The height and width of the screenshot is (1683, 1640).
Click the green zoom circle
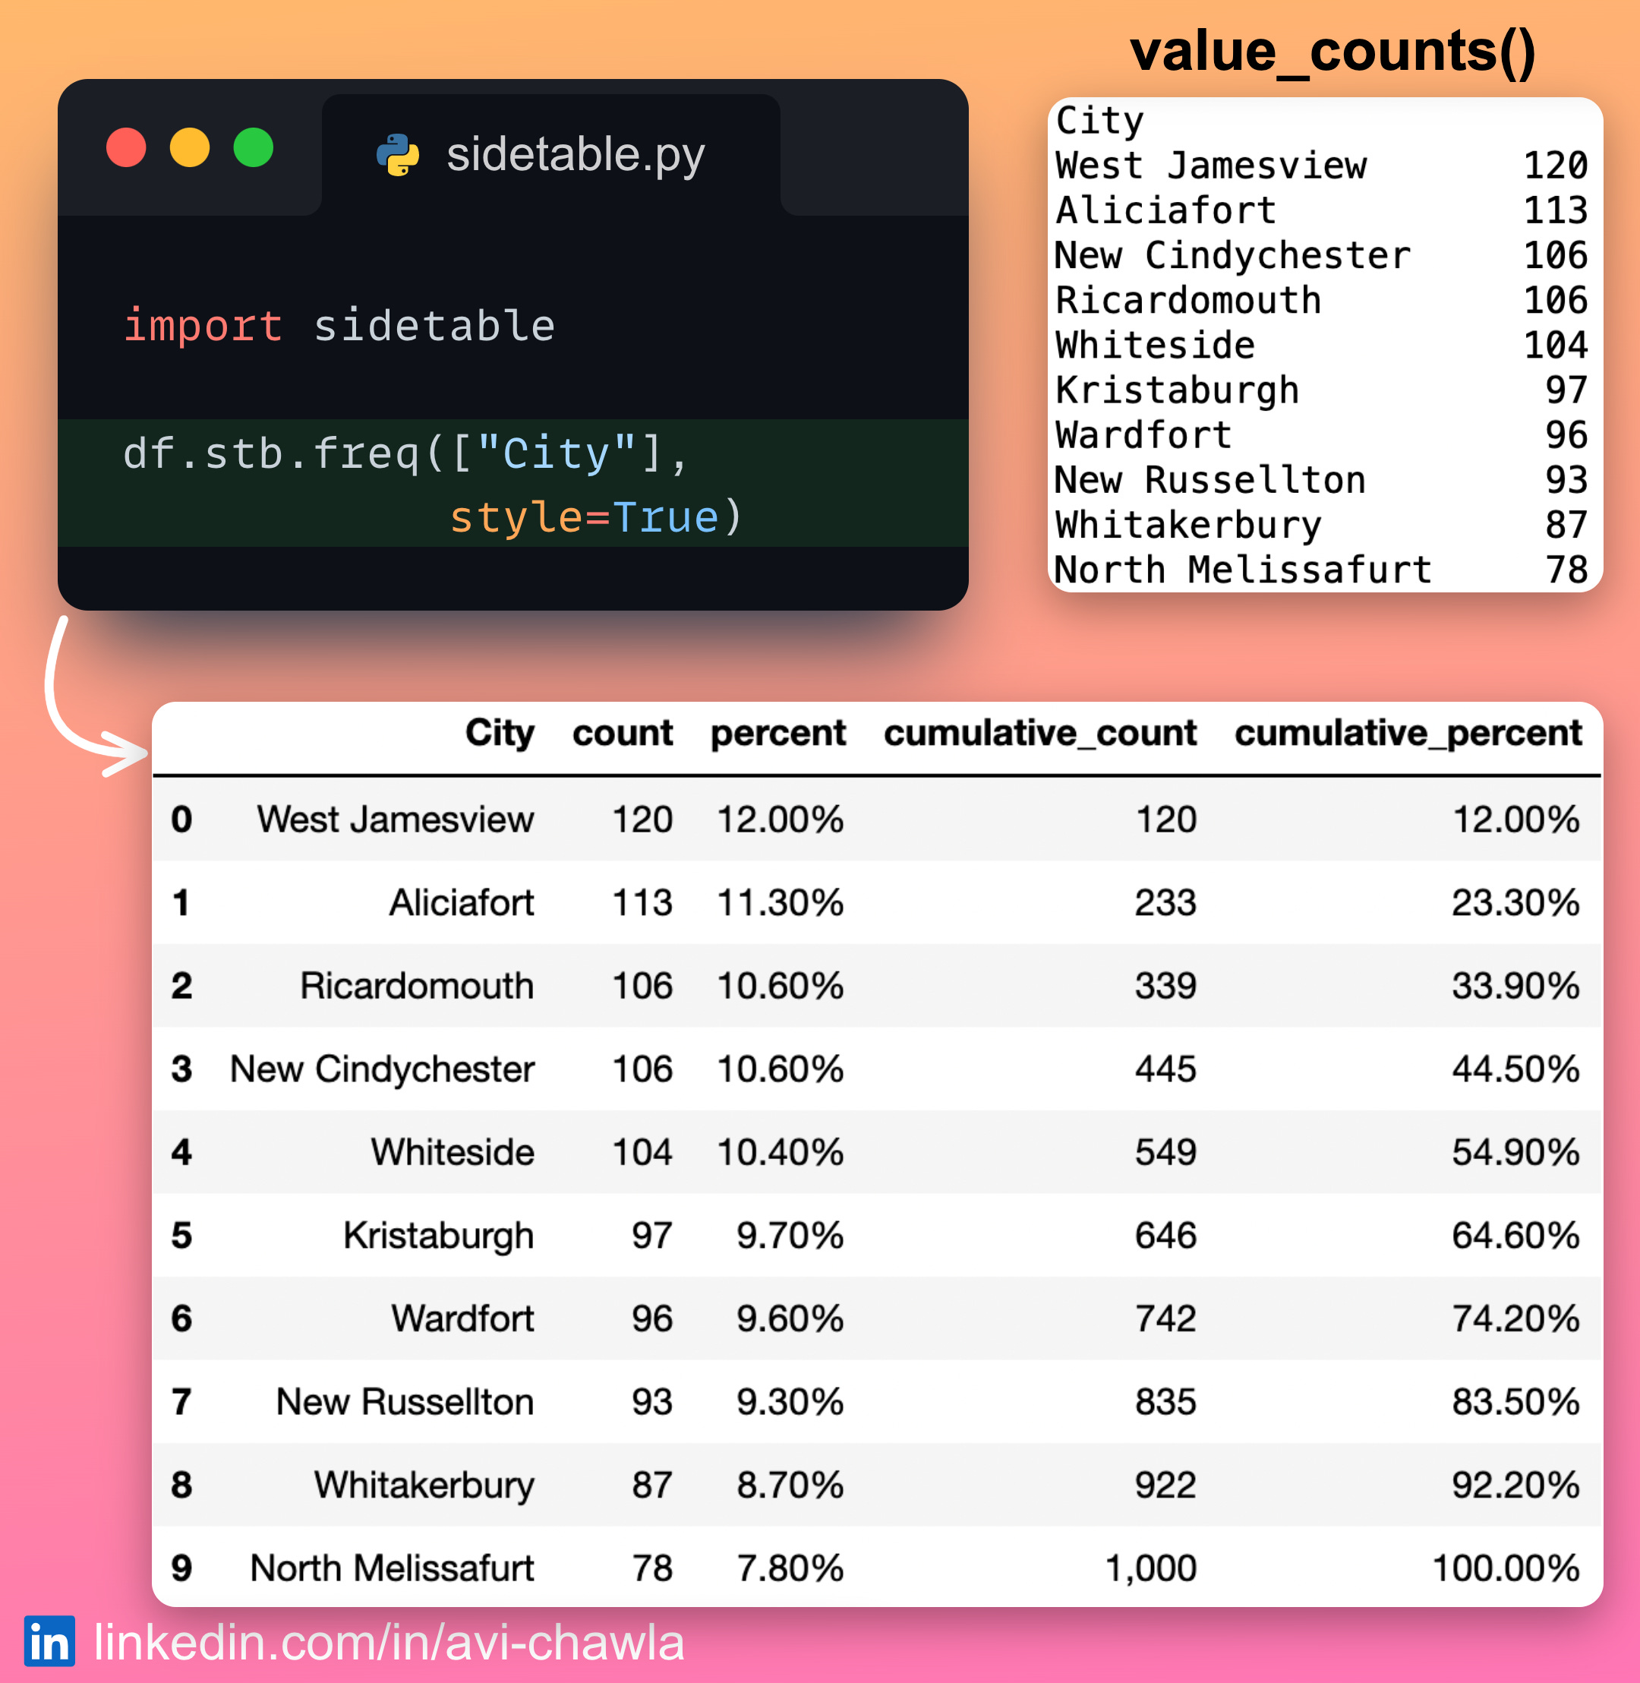tap(254, 148)
